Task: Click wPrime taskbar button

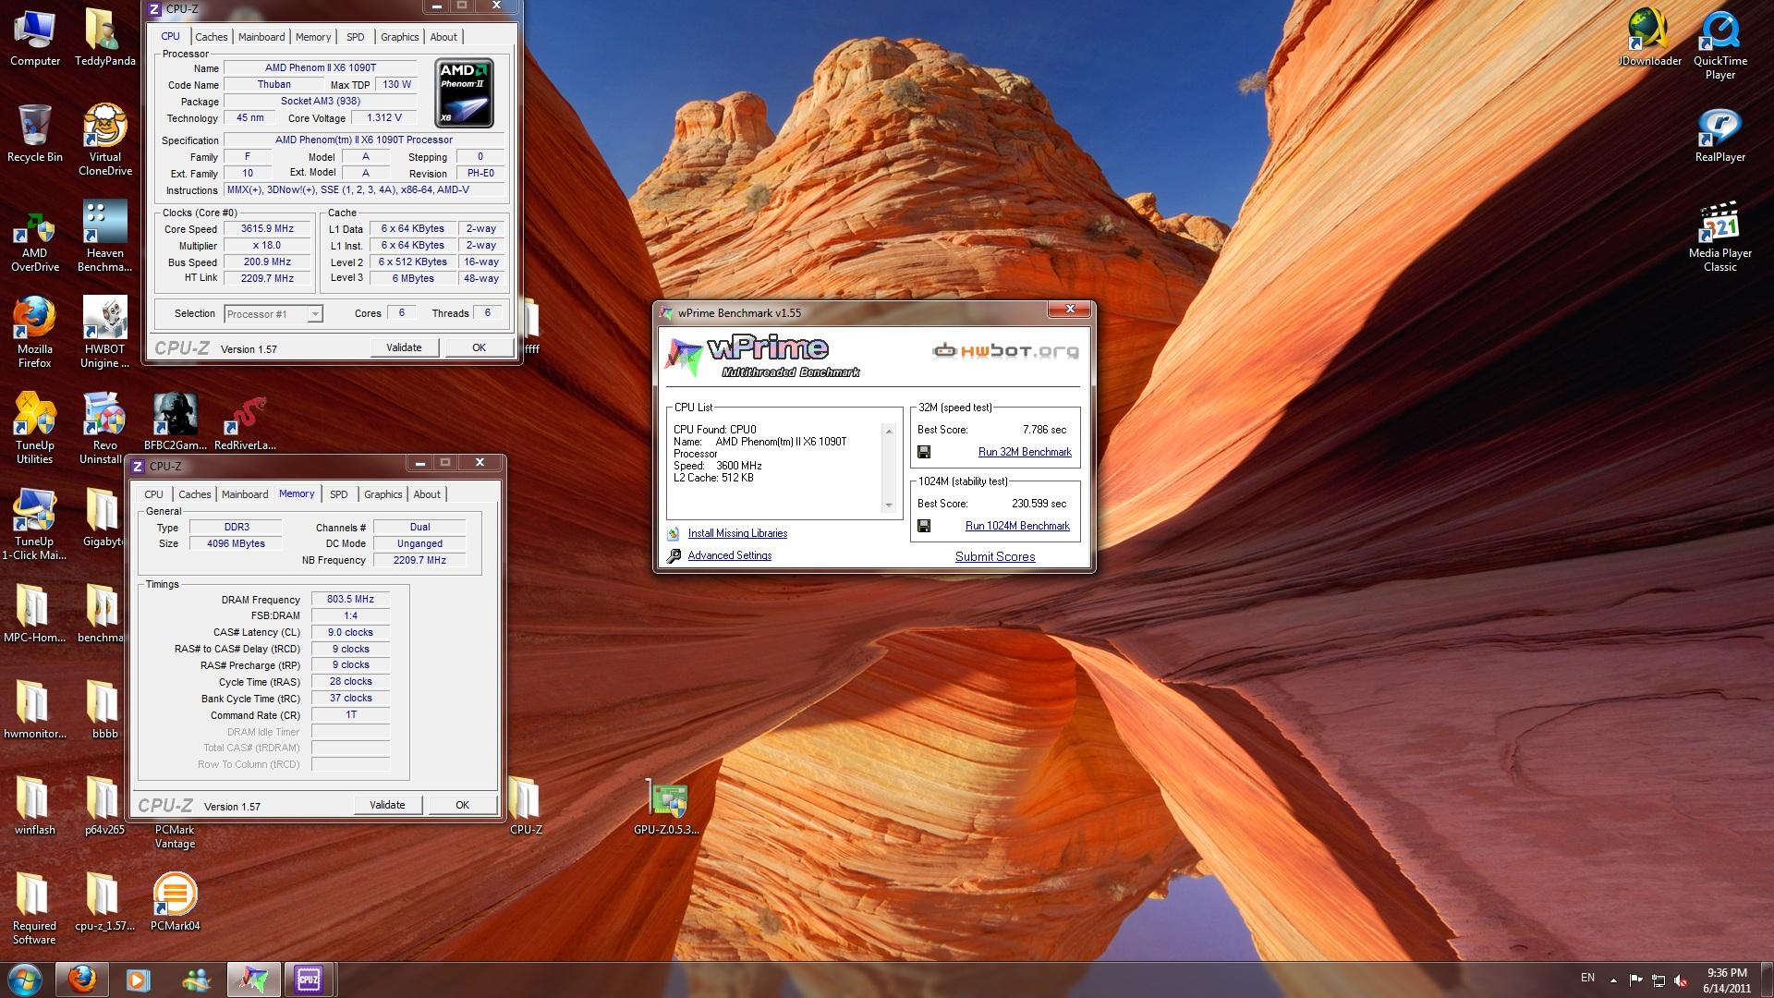Action: point(253,979)
